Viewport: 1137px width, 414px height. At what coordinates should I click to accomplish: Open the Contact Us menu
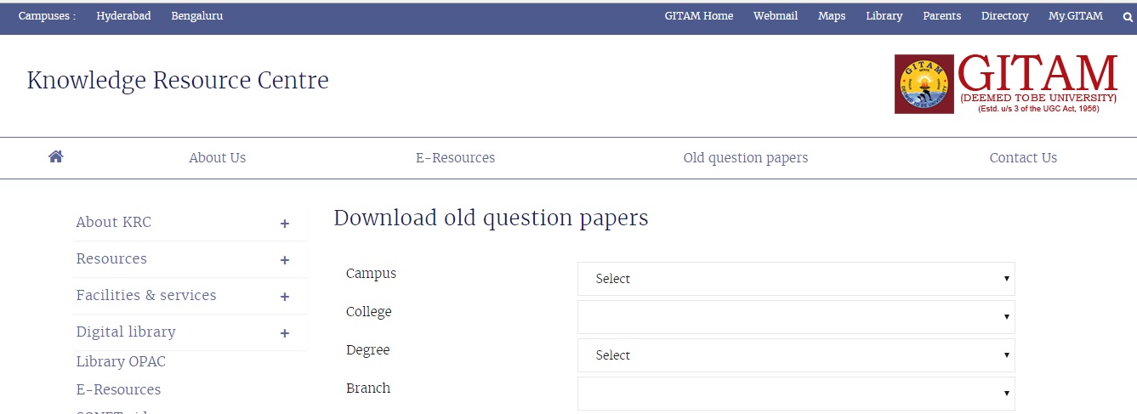pyautogui.click(x=1023, y=157)
